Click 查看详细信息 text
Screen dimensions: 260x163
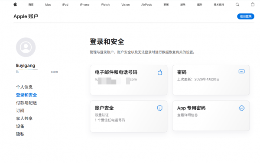tap(187, 115)
